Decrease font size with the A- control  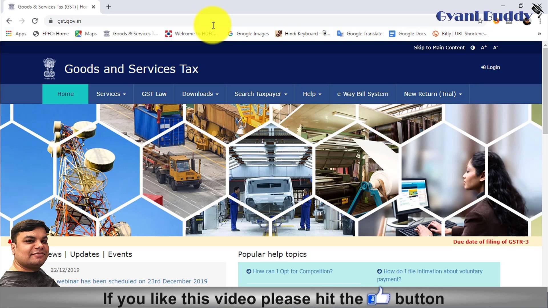pos(495,48)
